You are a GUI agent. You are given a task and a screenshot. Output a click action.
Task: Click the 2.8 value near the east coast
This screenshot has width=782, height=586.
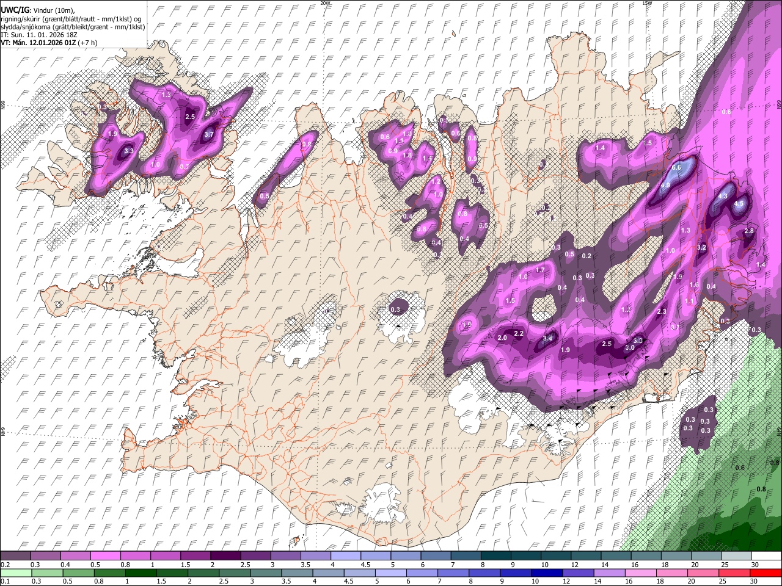pos(749,231)
